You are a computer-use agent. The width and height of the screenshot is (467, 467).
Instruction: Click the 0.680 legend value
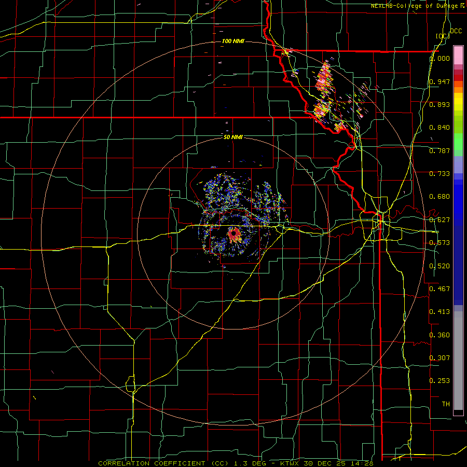[x=439, y=197]
